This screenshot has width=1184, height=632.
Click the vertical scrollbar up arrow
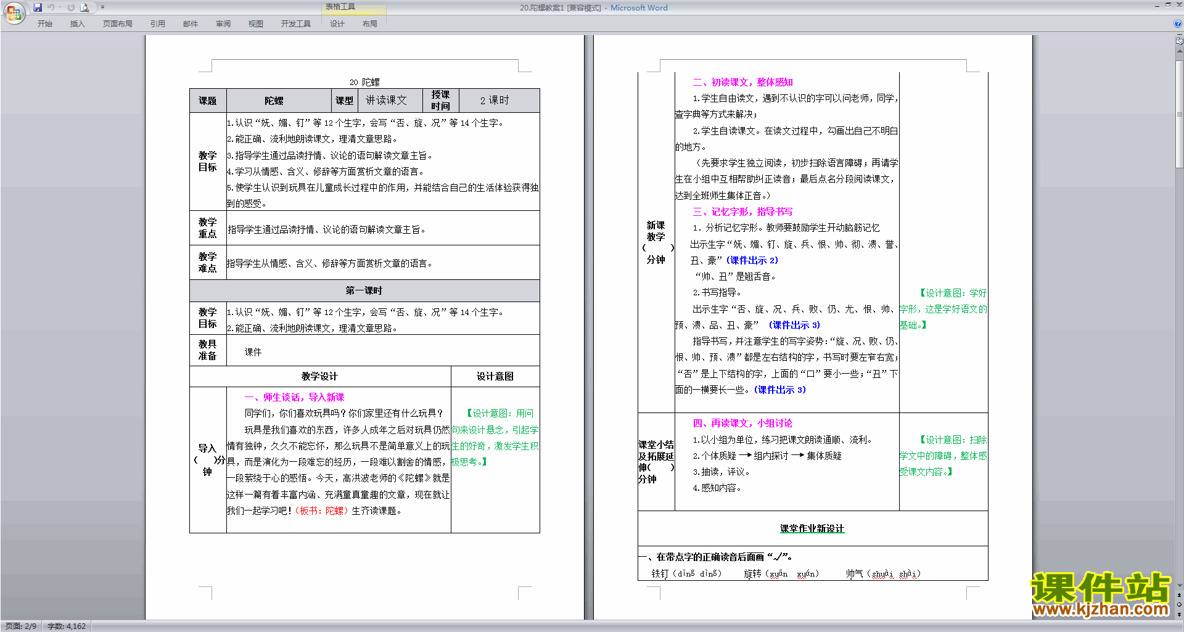point(1180,52)
